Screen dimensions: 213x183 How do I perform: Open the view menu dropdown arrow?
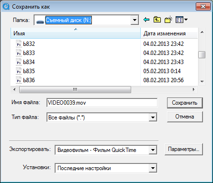[x=186, y=20]
